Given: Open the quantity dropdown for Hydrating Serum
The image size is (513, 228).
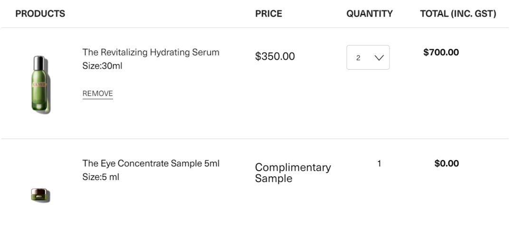Looking at the screenshot, I should tap(368, 57).
